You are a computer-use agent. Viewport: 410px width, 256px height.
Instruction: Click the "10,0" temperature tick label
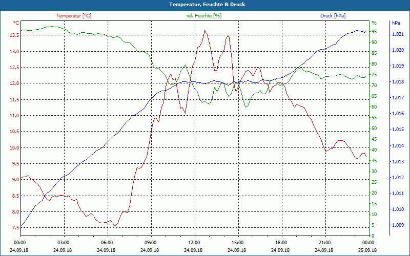[14, 147]
